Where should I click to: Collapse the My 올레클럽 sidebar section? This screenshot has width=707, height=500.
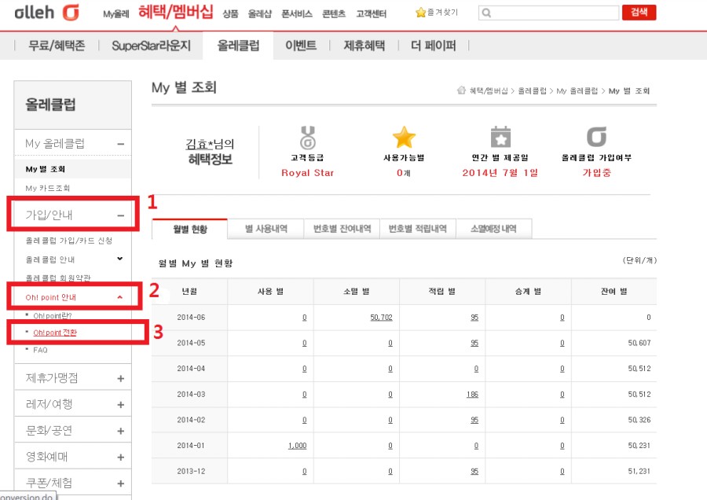click(x=120, y=144)
